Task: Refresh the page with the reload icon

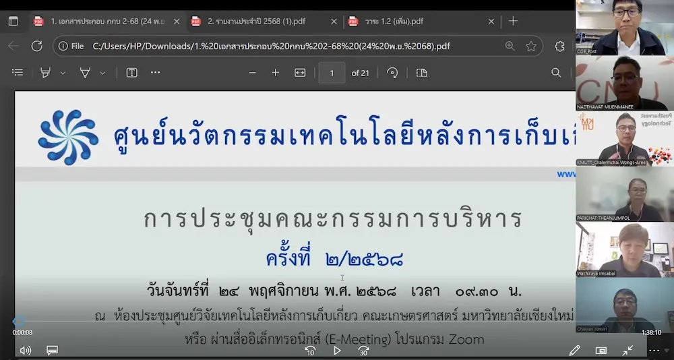Action: (37, 46)
